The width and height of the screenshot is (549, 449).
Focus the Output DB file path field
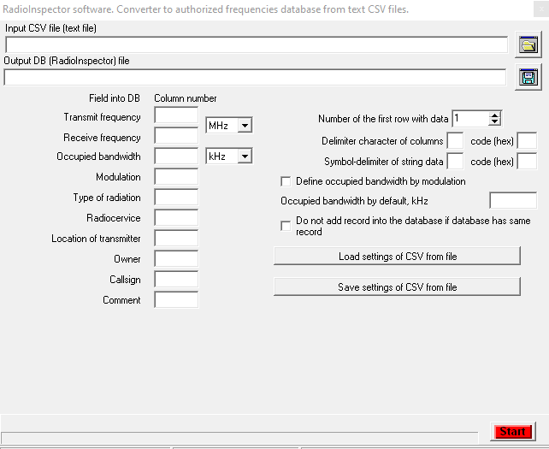click(255, 77)
